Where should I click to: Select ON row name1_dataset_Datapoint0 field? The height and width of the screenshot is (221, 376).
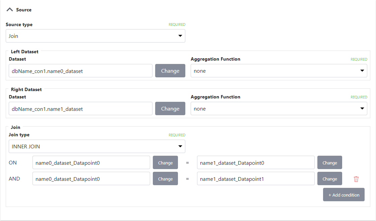pyautogui.click(x=256, y=162)
